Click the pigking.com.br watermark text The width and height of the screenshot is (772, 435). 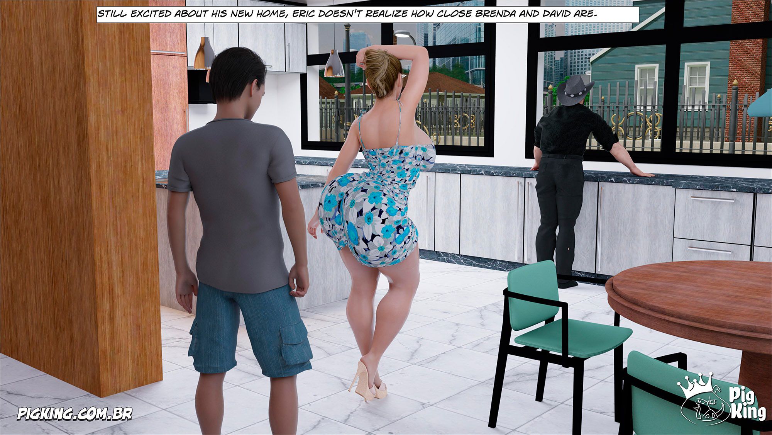click(74, 414)
